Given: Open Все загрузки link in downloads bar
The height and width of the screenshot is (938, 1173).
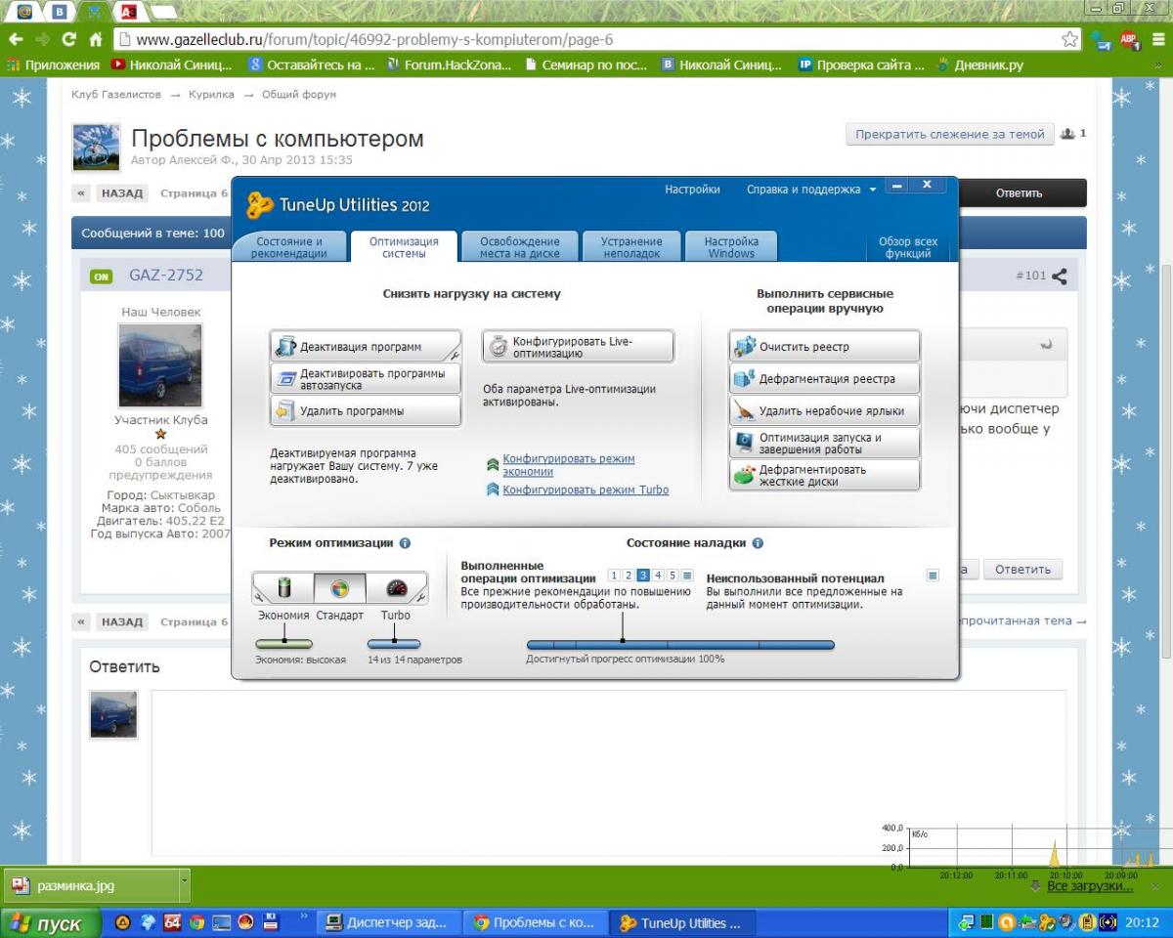Looking at the screenshot, I should coord(1090,886).
